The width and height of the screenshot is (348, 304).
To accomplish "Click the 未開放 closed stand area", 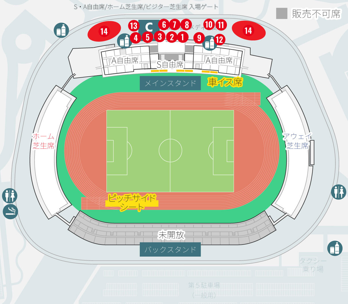I will 171,235.
